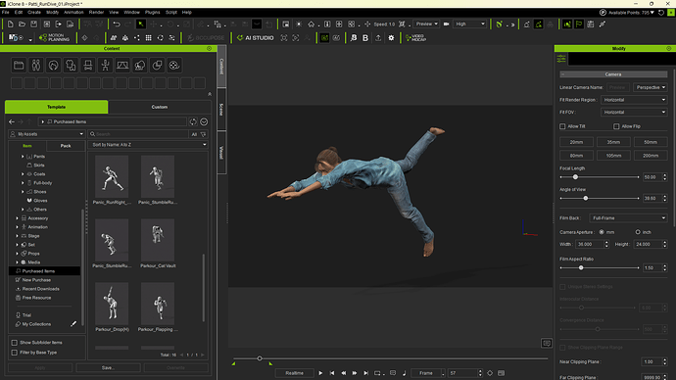Image resolution: width=676 pixels, height=380 pixels.
Task: Switch to the Custom tab
Action: [x=160, y=107]
